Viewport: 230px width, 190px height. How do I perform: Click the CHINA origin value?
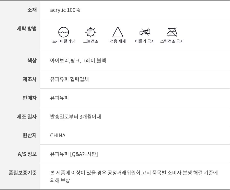(x=58, y=135)
